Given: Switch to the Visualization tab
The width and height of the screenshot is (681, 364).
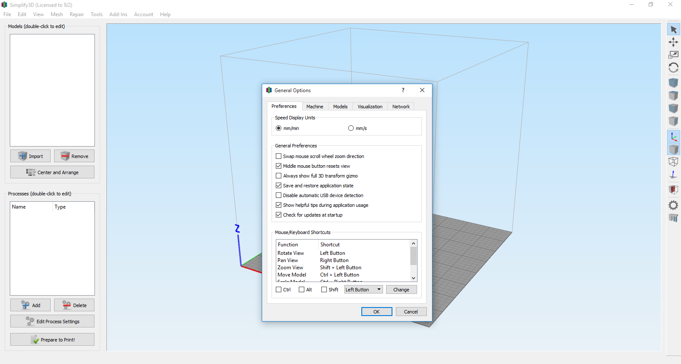Looking at the screenshot, I should pos(370,107).
